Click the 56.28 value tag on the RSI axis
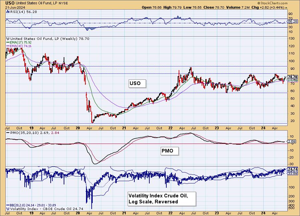The image size is (300, 216). click(293, 22)
